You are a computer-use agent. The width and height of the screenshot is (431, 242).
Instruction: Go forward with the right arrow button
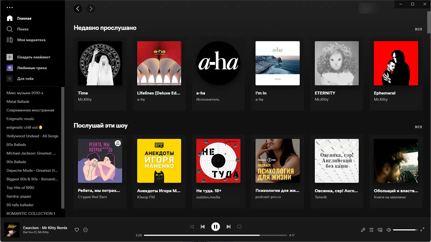tap(91, 9)
